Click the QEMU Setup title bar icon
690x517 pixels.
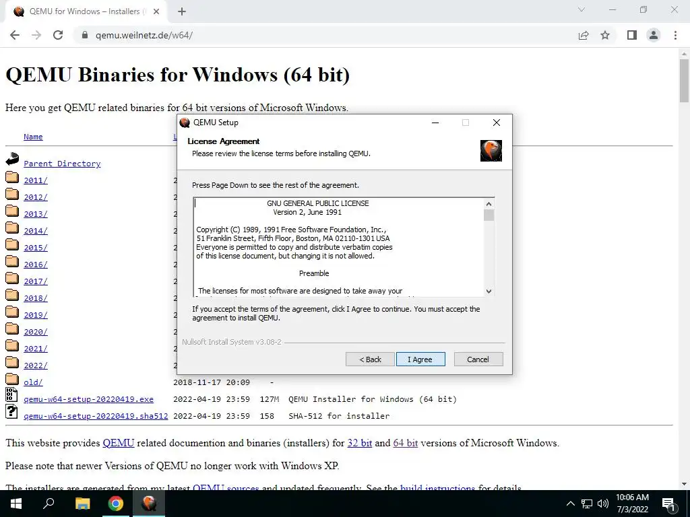point(185,123)
